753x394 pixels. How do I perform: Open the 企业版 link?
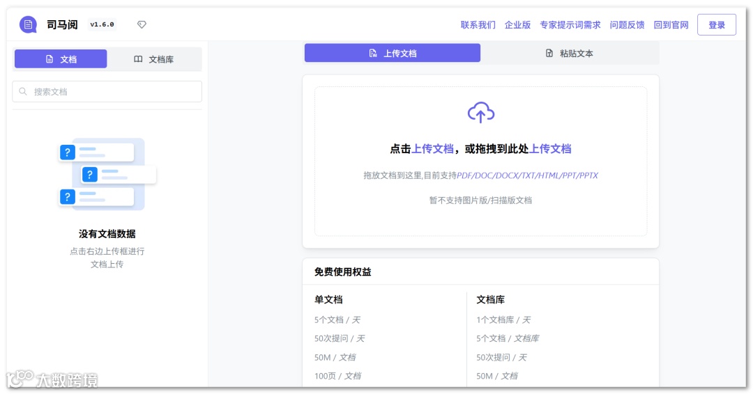(x=517, y=25)
